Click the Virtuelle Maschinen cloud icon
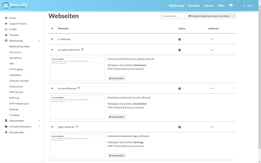 (x=6, y=126)
